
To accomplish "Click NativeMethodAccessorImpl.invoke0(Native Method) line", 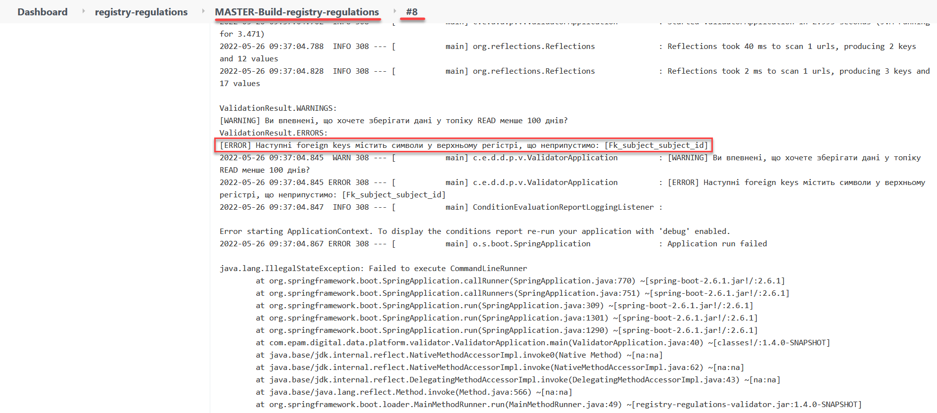I will point(459,355).
